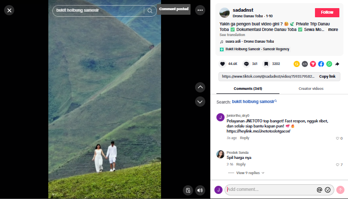Open the emoji picker in comment box
The image size is (348, 199).
pyautogui.click(x=328, y=190)
